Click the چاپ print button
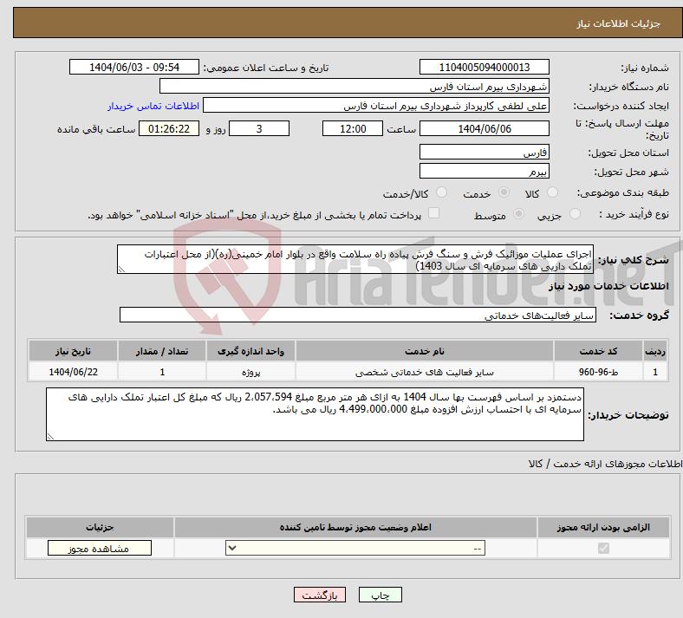 pyautogui.click(x=381, y=595)
